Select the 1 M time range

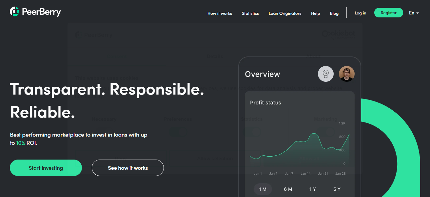[x=263, y=189]
